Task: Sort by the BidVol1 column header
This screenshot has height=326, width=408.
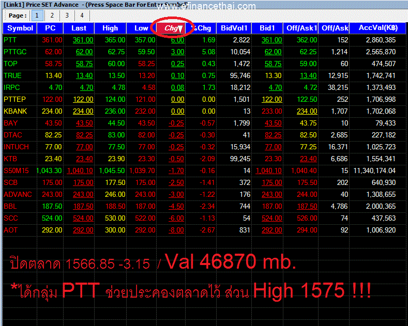Action: pos(234,28)
